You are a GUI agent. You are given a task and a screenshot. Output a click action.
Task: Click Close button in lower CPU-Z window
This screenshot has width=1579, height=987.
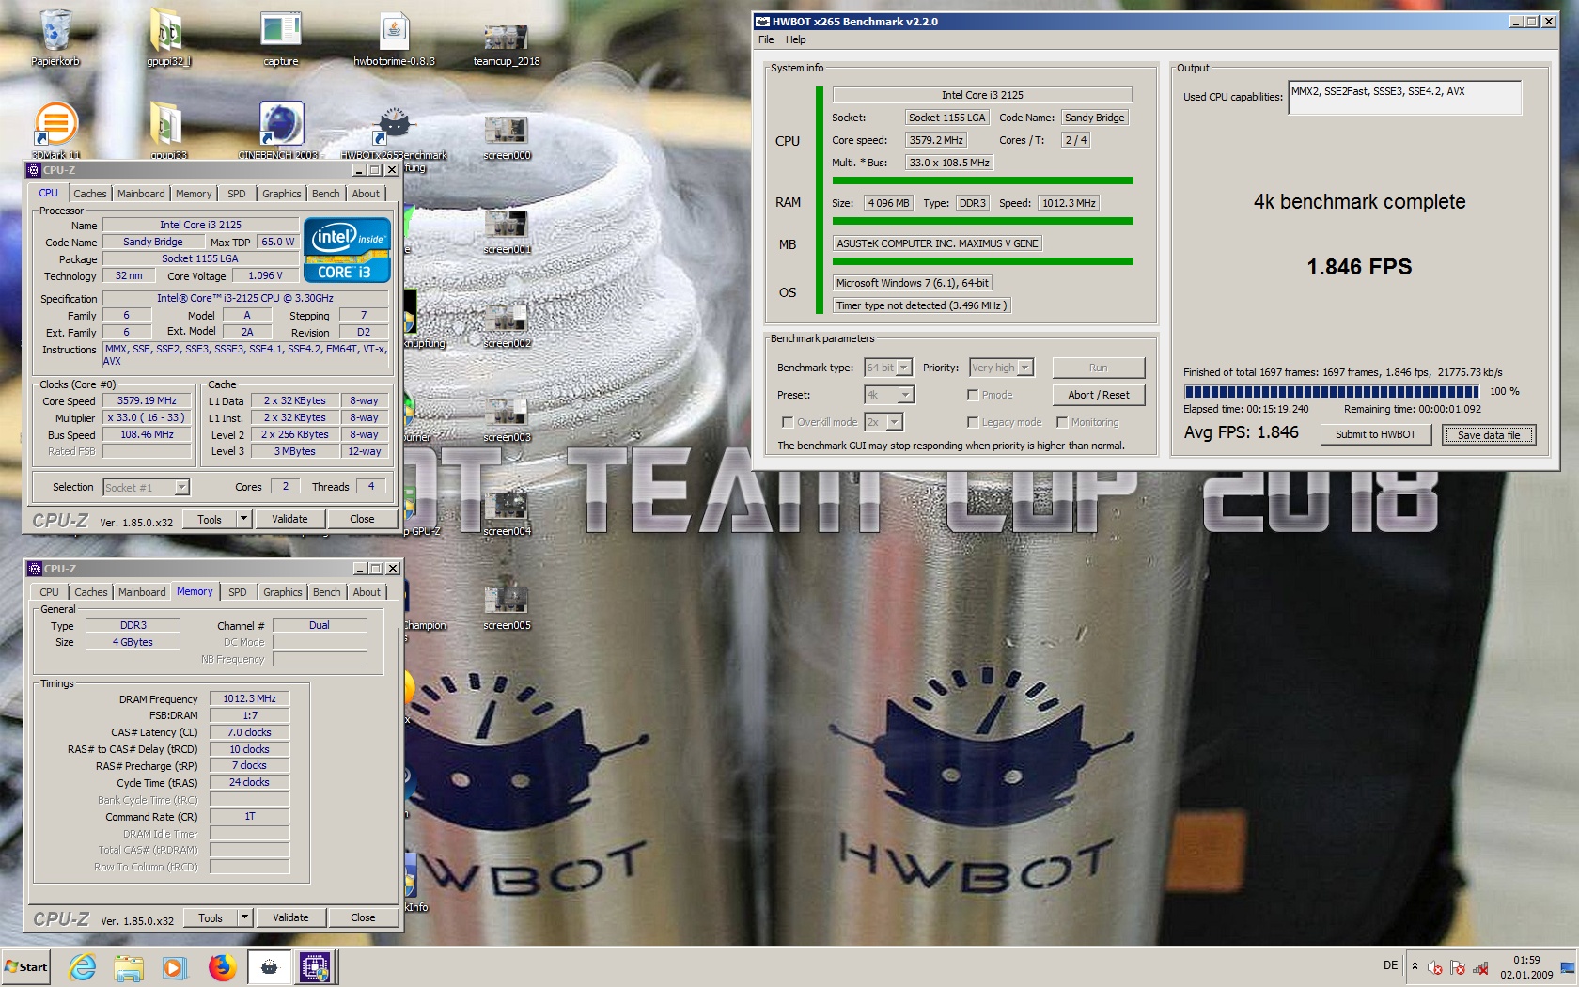[363, 917]
